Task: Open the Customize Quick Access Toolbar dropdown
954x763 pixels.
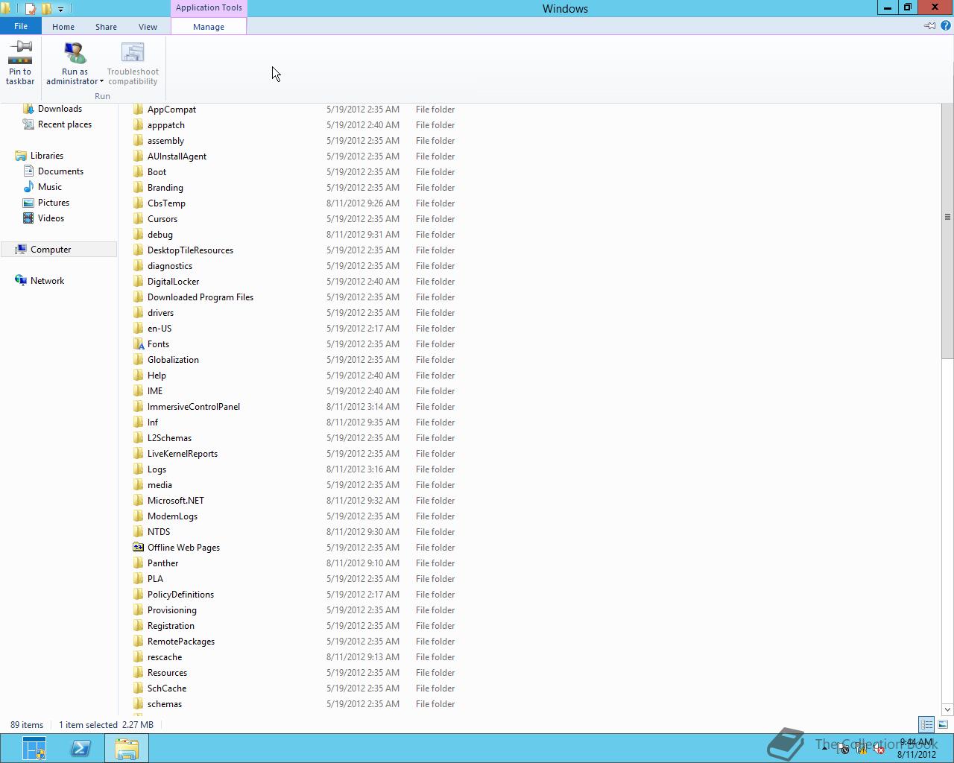Action: pos(60,9)
